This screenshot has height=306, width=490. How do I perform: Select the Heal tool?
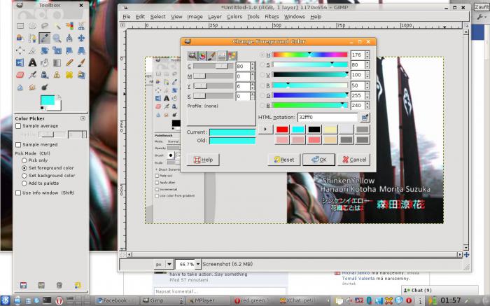tap(69, 75)
